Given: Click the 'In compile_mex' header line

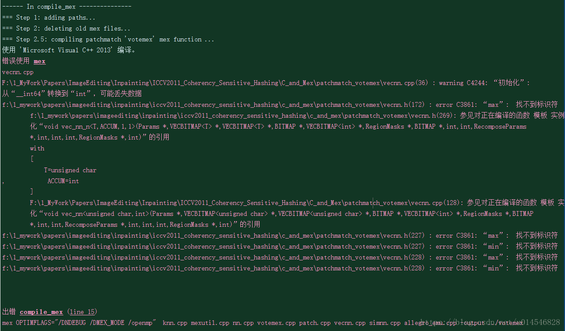Looking at the screenshot, I should point(66,7).
